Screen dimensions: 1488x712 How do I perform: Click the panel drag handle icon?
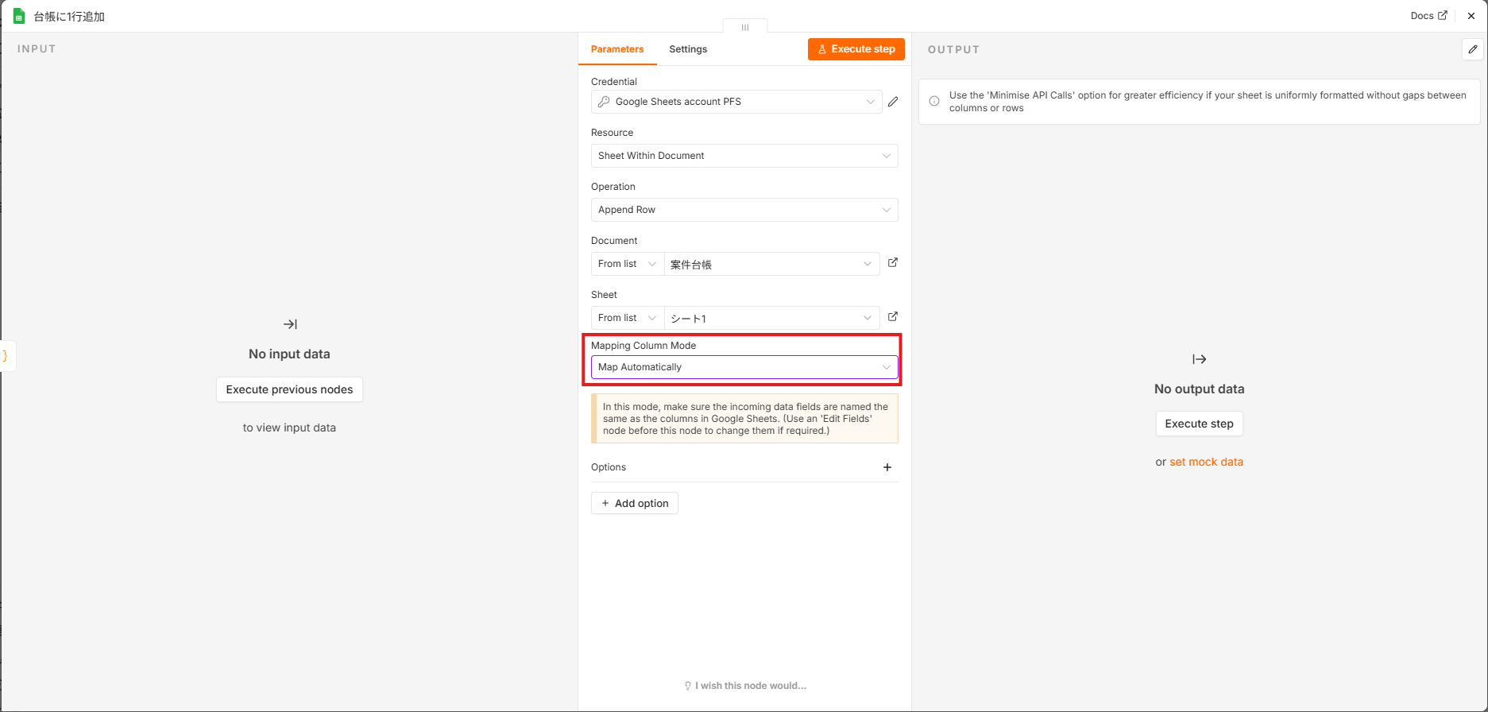[x=745, y=27]
